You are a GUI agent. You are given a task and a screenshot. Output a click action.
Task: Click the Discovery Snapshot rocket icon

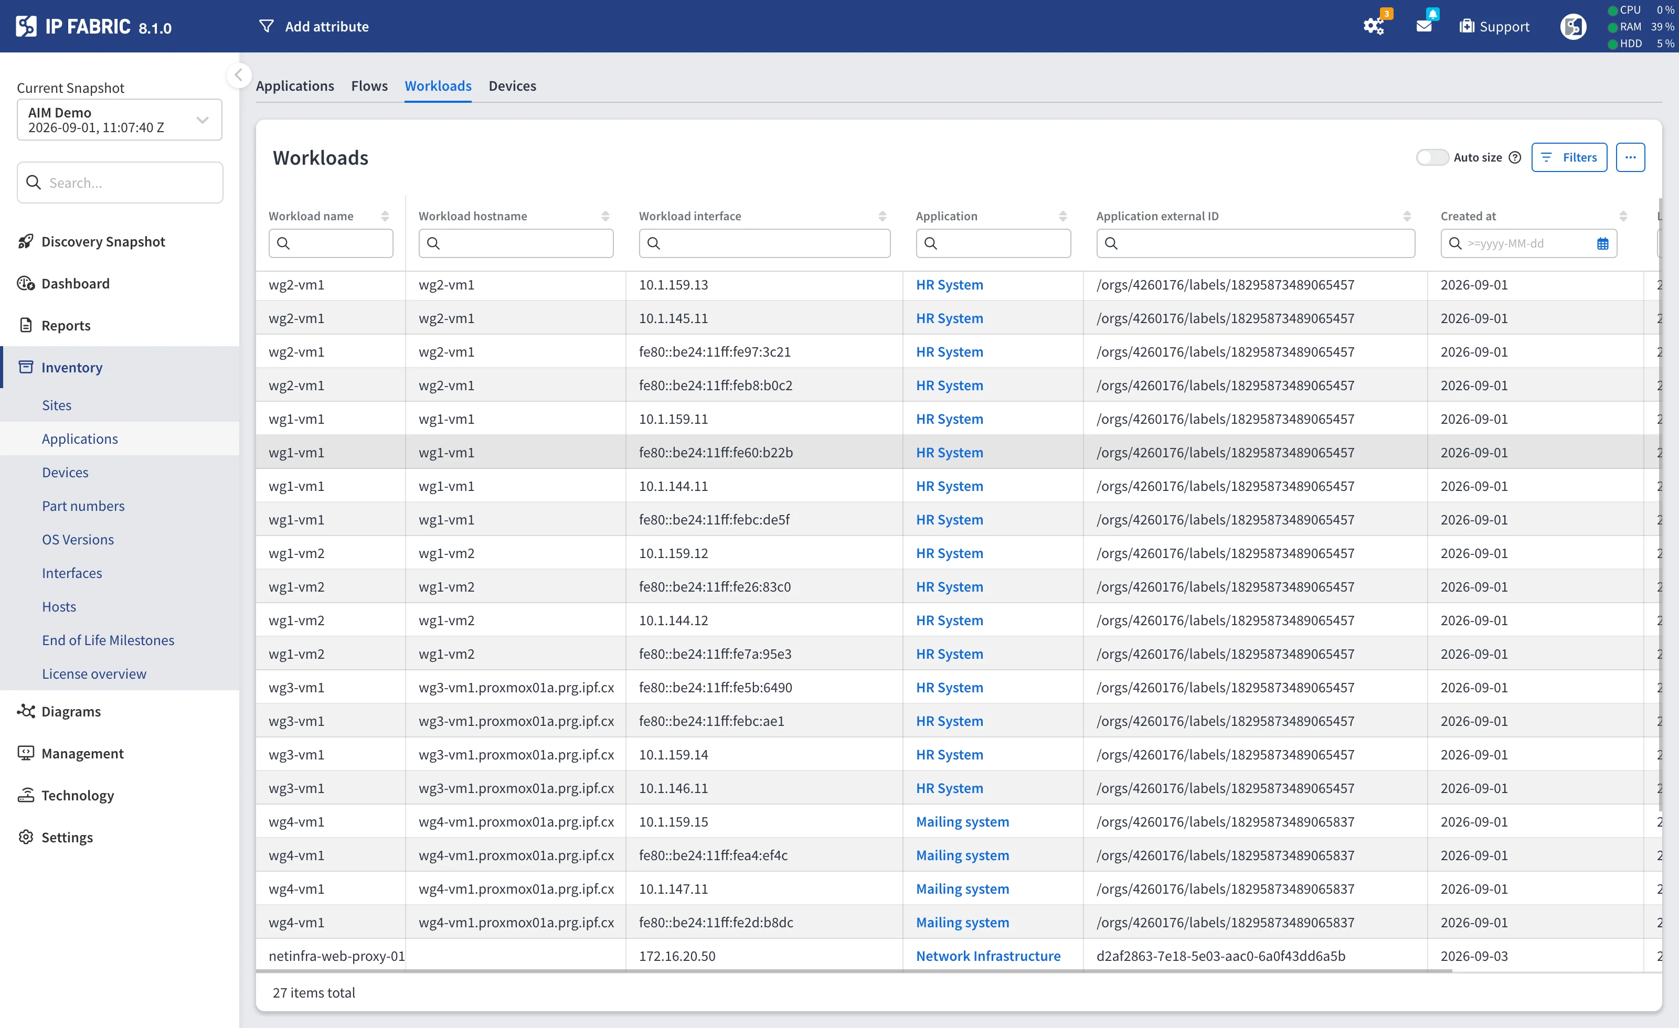click(x=25, y=241)
